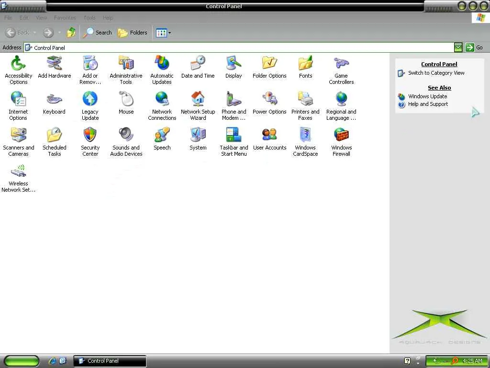Open Windows CardSpace icon
The image size is (490, 368).
(305, 142)
